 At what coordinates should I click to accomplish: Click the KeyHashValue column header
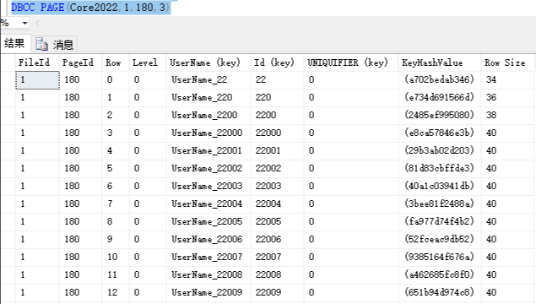pyautogui.click(x=440, y=62)
